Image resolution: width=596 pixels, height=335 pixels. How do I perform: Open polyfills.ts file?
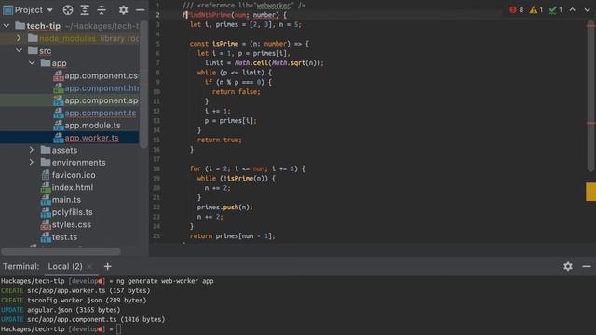66,212
